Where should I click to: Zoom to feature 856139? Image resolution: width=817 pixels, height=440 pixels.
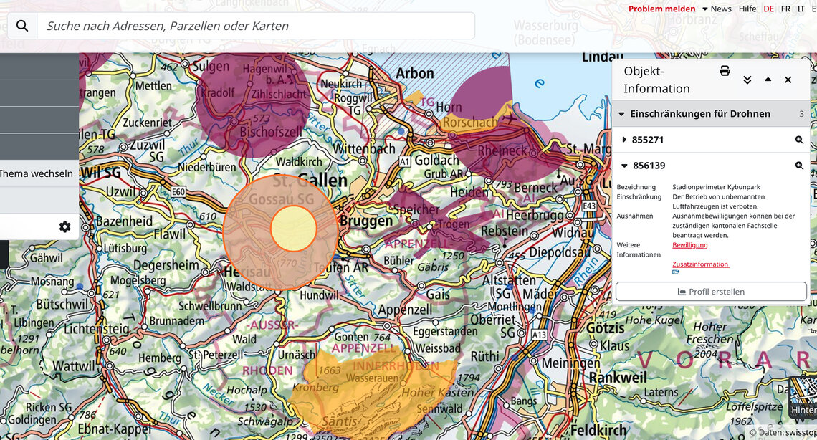click(799, 166)
